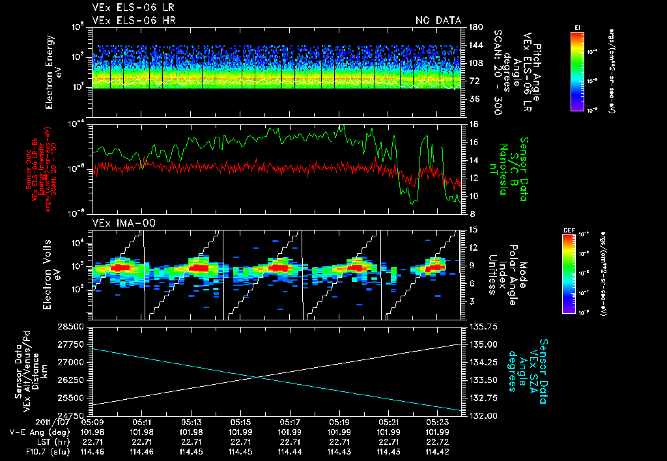Click the 'VEx Alt/Venus/Pd' axis label
The height and width of the screenshot is (461, 667).
point(27,371)
